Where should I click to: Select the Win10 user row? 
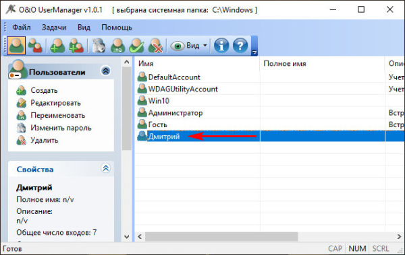click(269, 101)
